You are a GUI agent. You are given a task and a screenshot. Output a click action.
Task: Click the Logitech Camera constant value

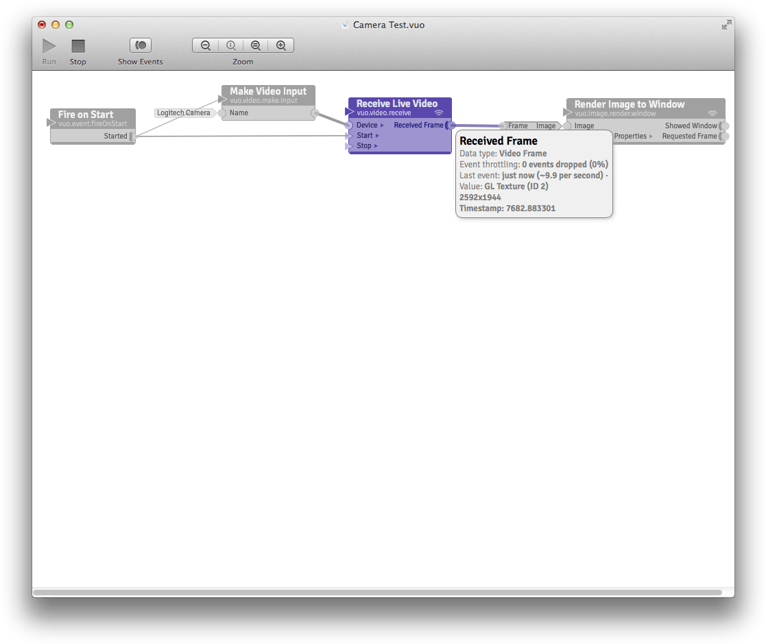[183, 112]
